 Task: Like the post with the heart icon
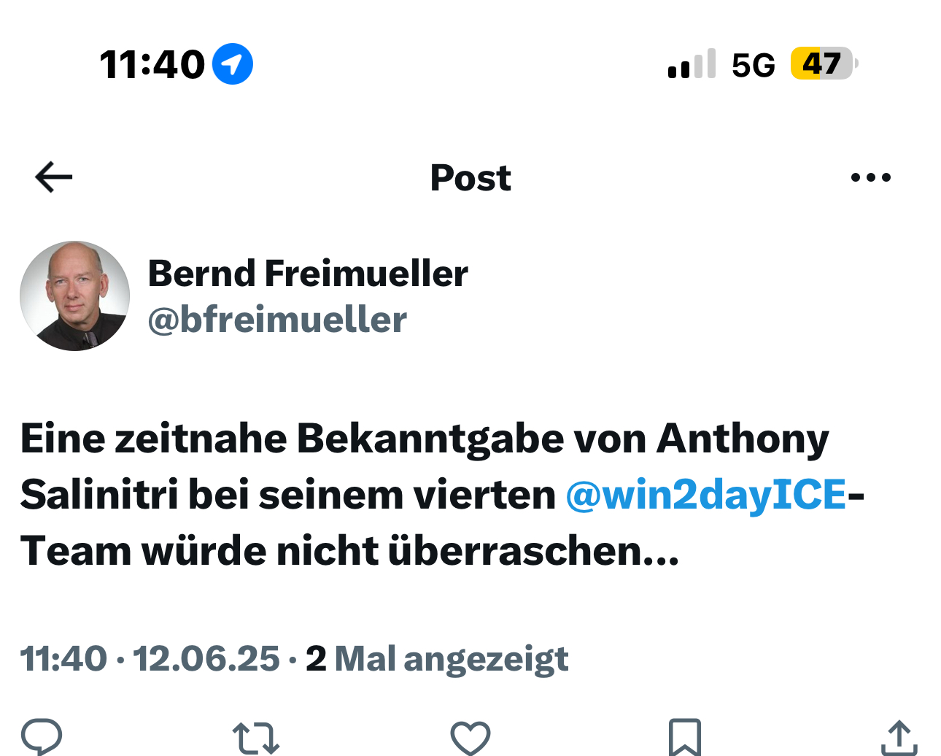point(471,737)
